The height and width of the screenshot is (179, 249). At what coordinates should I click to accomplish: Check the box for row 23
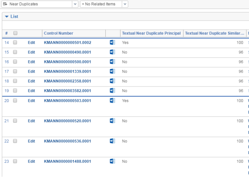pos(15,161)
